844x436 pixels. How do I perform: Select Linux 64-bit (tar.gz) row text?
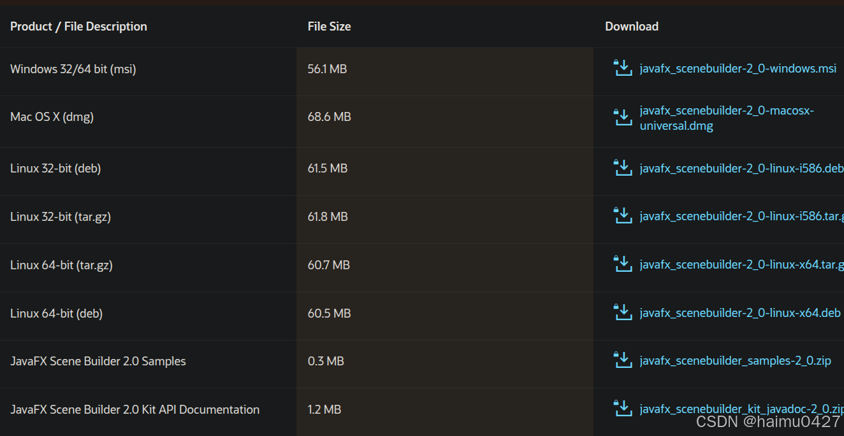61,265
